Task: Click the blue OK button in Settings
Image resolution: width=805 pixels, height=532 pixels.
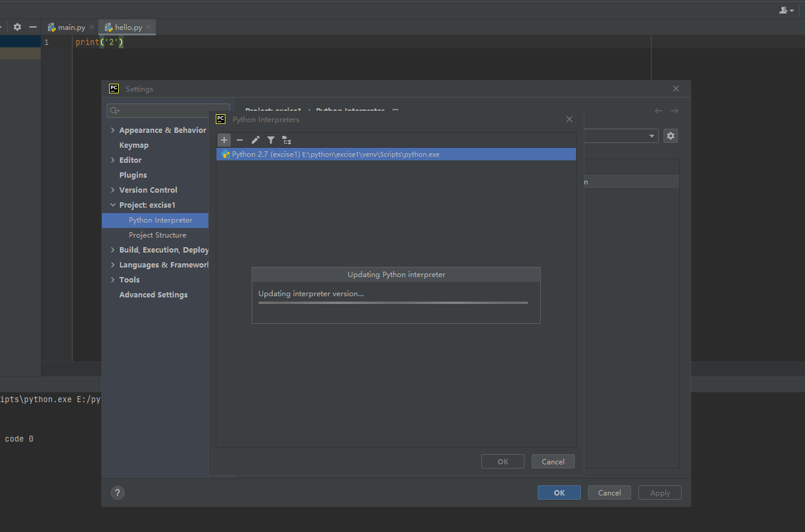Action: (x=559, y=493)
